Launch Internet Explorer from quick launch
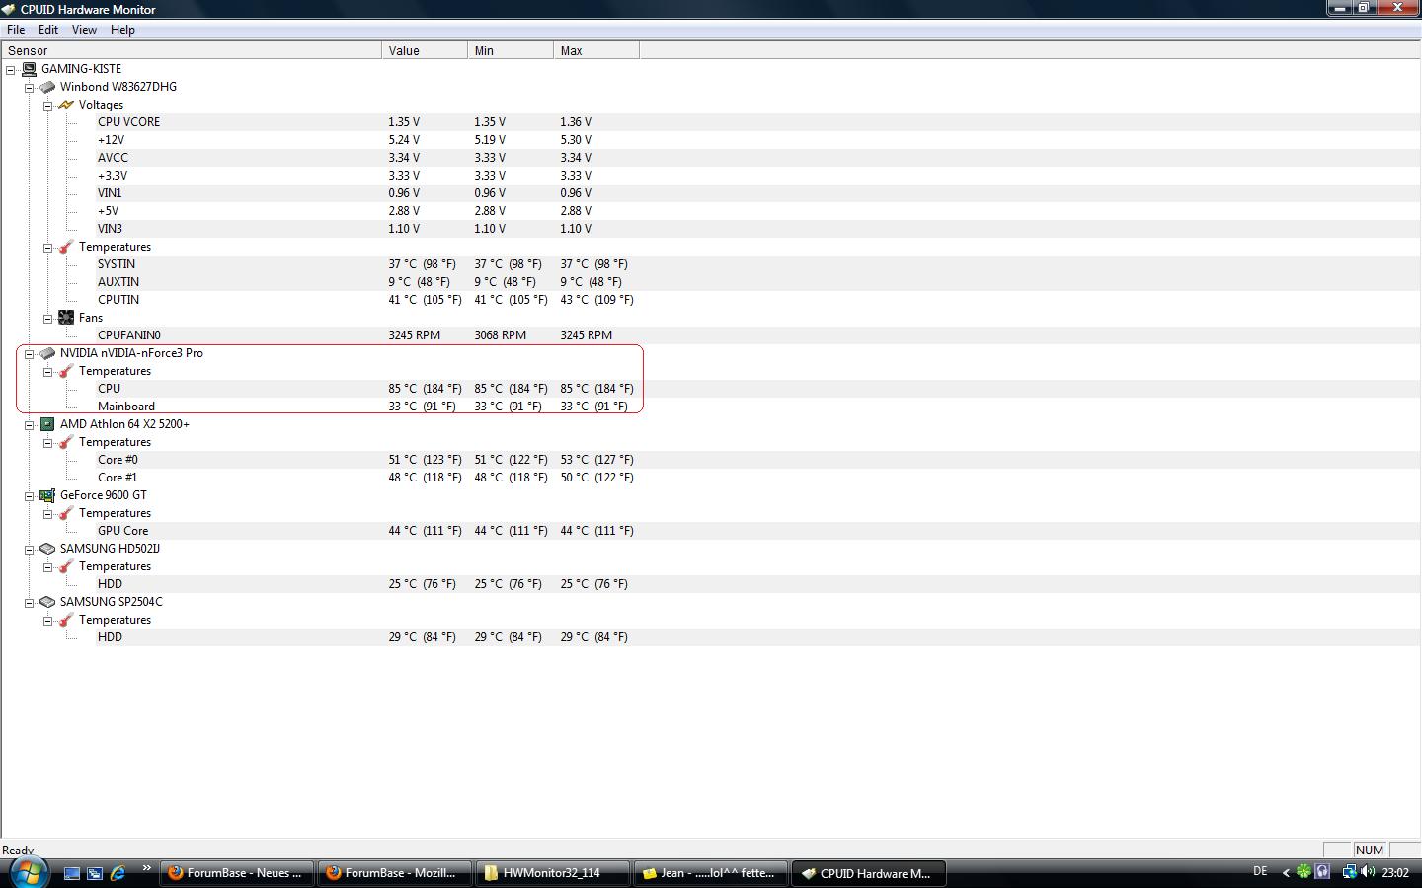This screenshot has height=888, width=1422. point(118,873)
